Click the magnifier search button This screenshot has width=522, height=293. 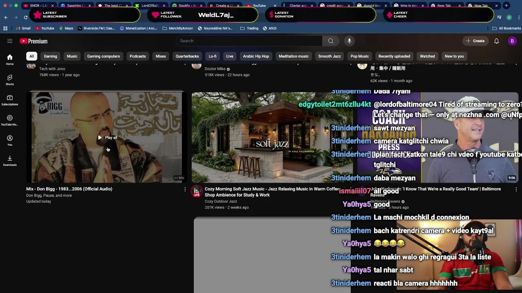[331, 41]
